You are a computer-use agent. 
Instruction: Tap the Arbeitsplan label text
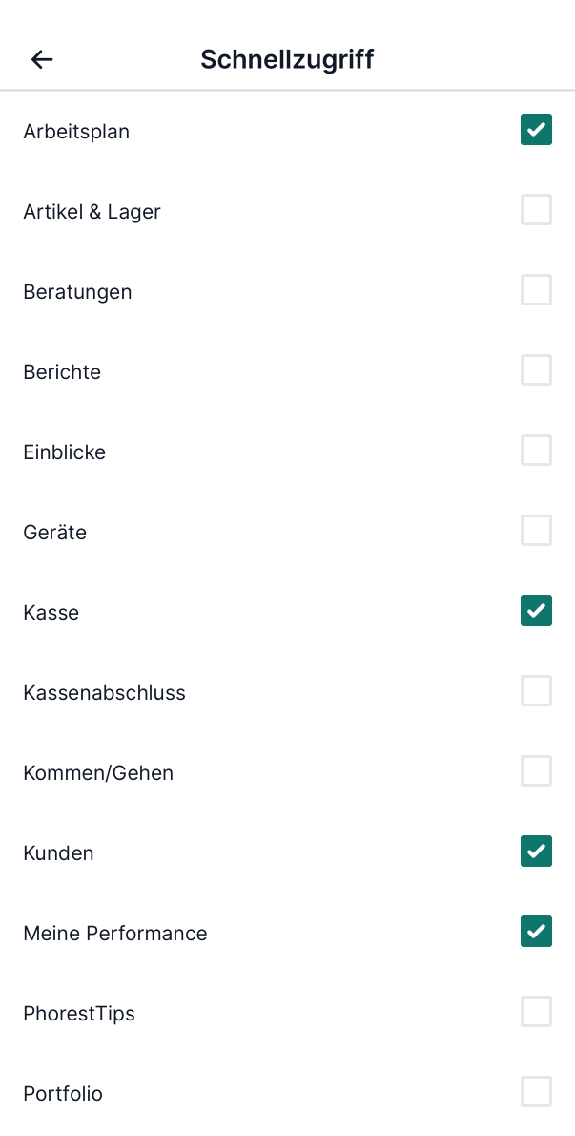tap(76, 132)
